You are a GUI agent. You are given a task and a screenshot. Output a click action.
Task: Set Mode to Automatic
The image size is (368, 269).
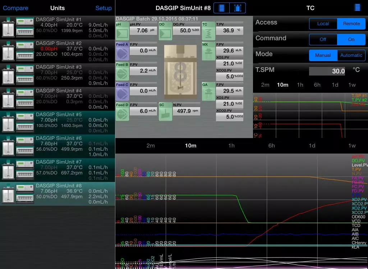coord(351,55)
